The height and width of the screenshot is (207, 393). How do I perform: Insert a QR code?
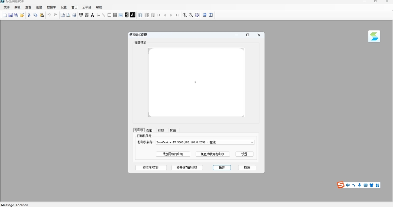[x=86, y=15]
